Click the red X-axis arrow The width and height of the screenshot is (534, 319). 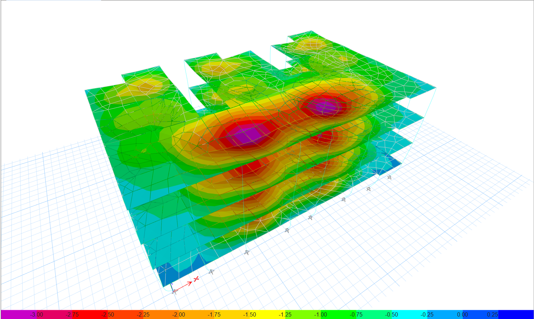pos(183,286)
